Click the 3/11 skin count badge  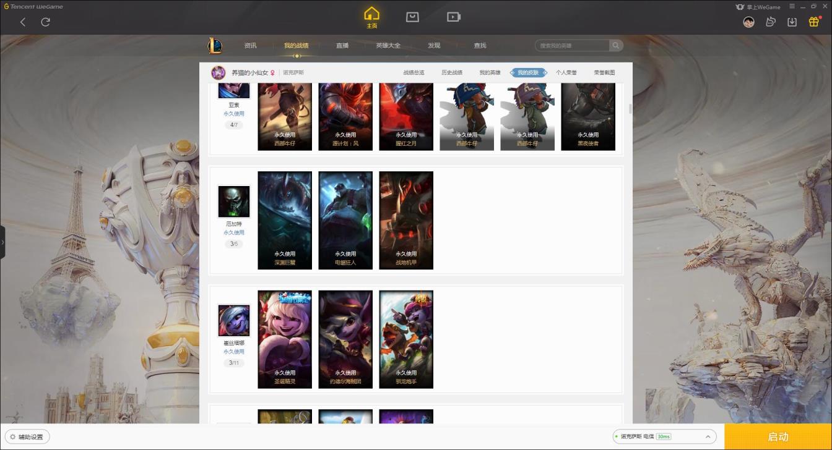[x=234, y=363]
